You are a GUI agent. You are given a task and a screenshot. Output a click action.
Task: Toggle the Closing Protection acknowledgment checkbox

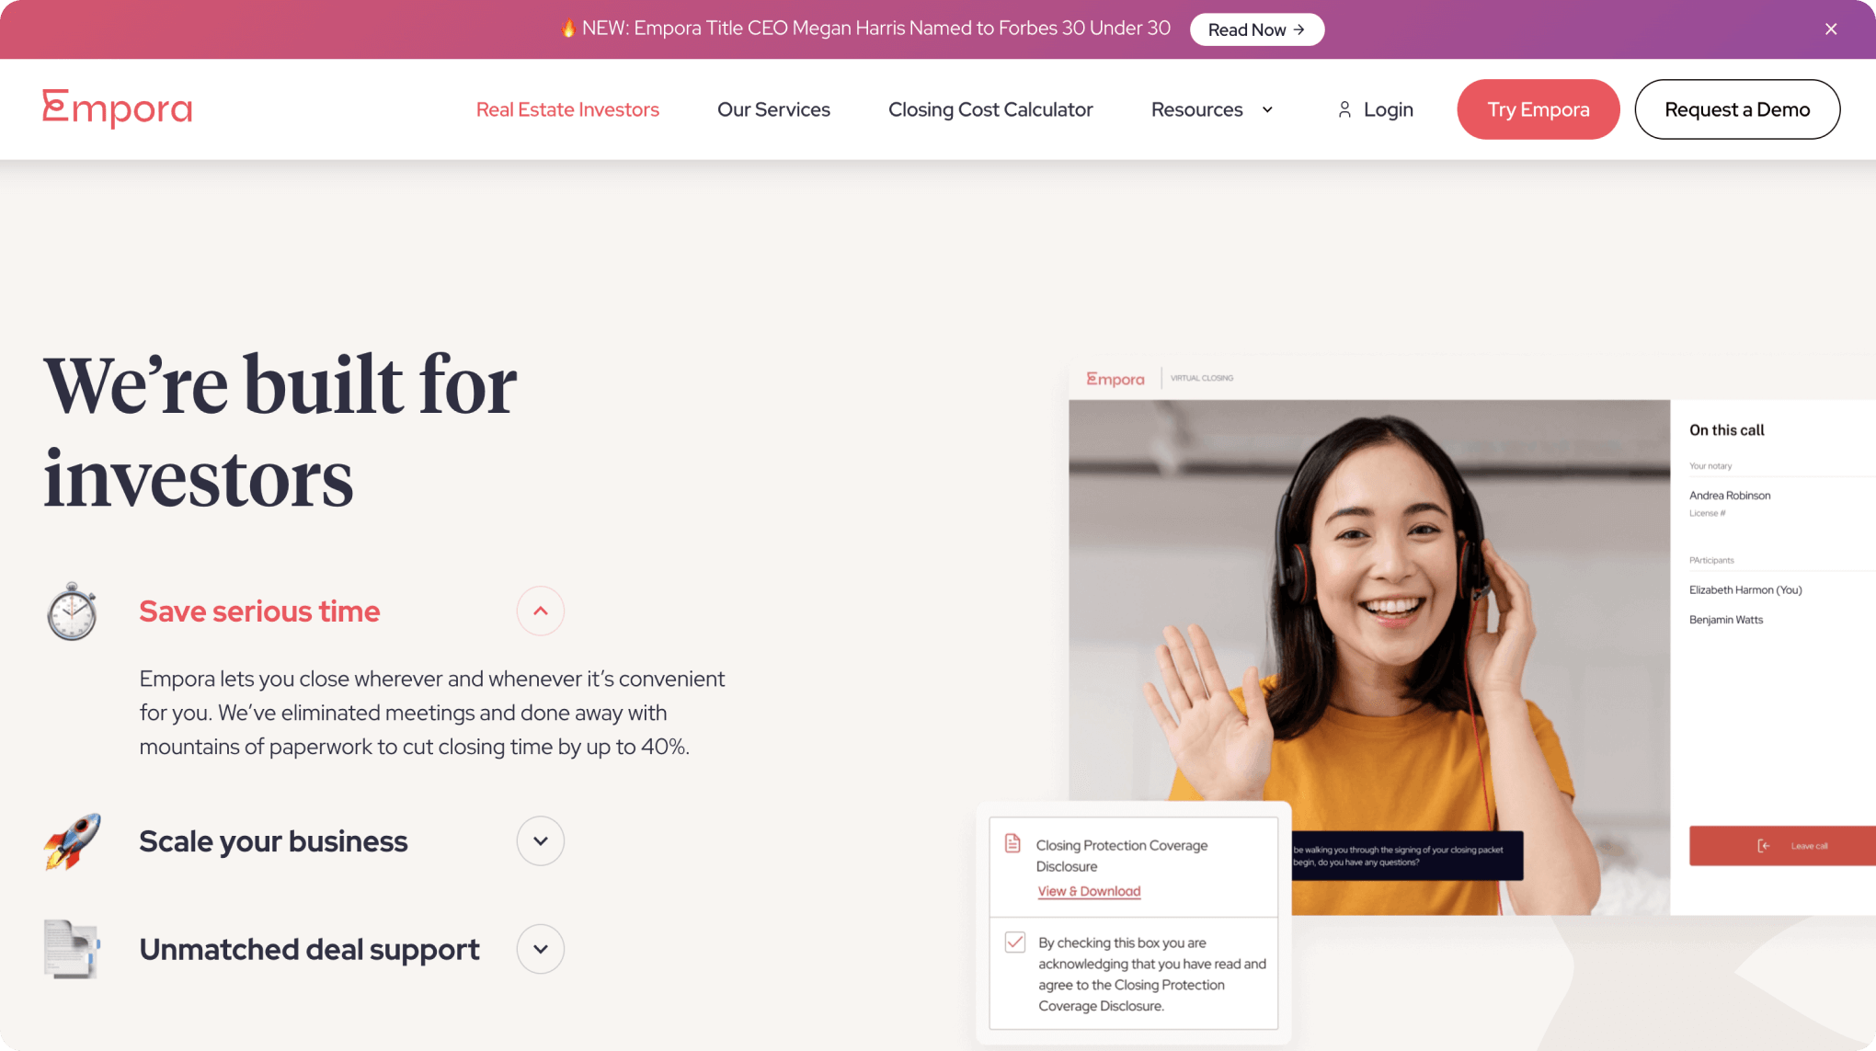pos(1015,942)
